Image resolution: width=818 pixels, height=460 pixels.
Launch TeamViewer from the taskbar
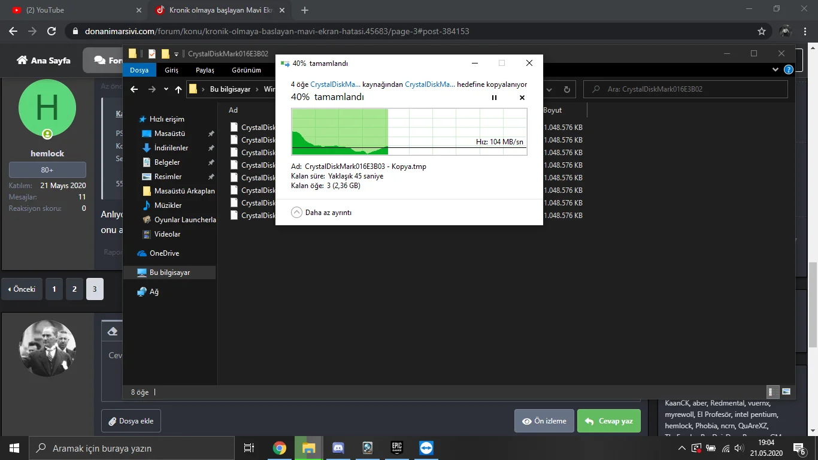(x=426, y=448)
